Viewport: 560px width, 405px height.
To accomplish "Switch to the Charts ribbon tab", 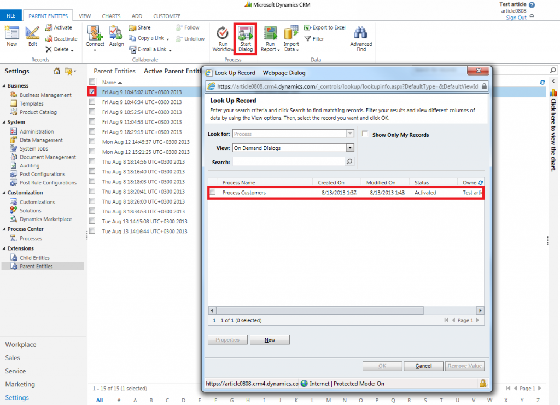I will coord(111,16).
